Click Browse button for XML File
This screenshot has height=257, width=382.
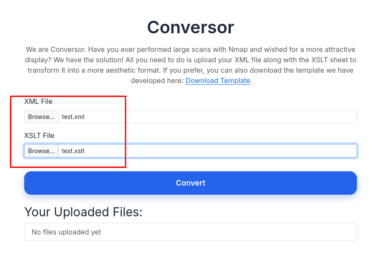click(41, 116)
